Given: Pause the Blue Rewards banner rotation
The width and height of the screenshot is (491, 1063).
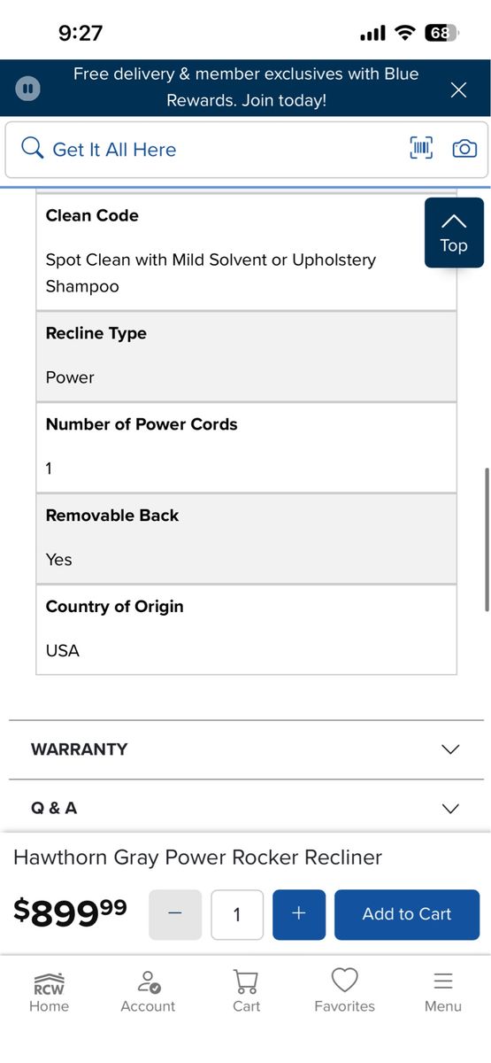Looking at the screenshot, I should 28,89.
